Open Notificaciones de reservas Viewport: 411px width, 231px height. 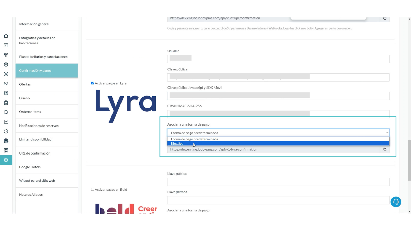point(47,126)
